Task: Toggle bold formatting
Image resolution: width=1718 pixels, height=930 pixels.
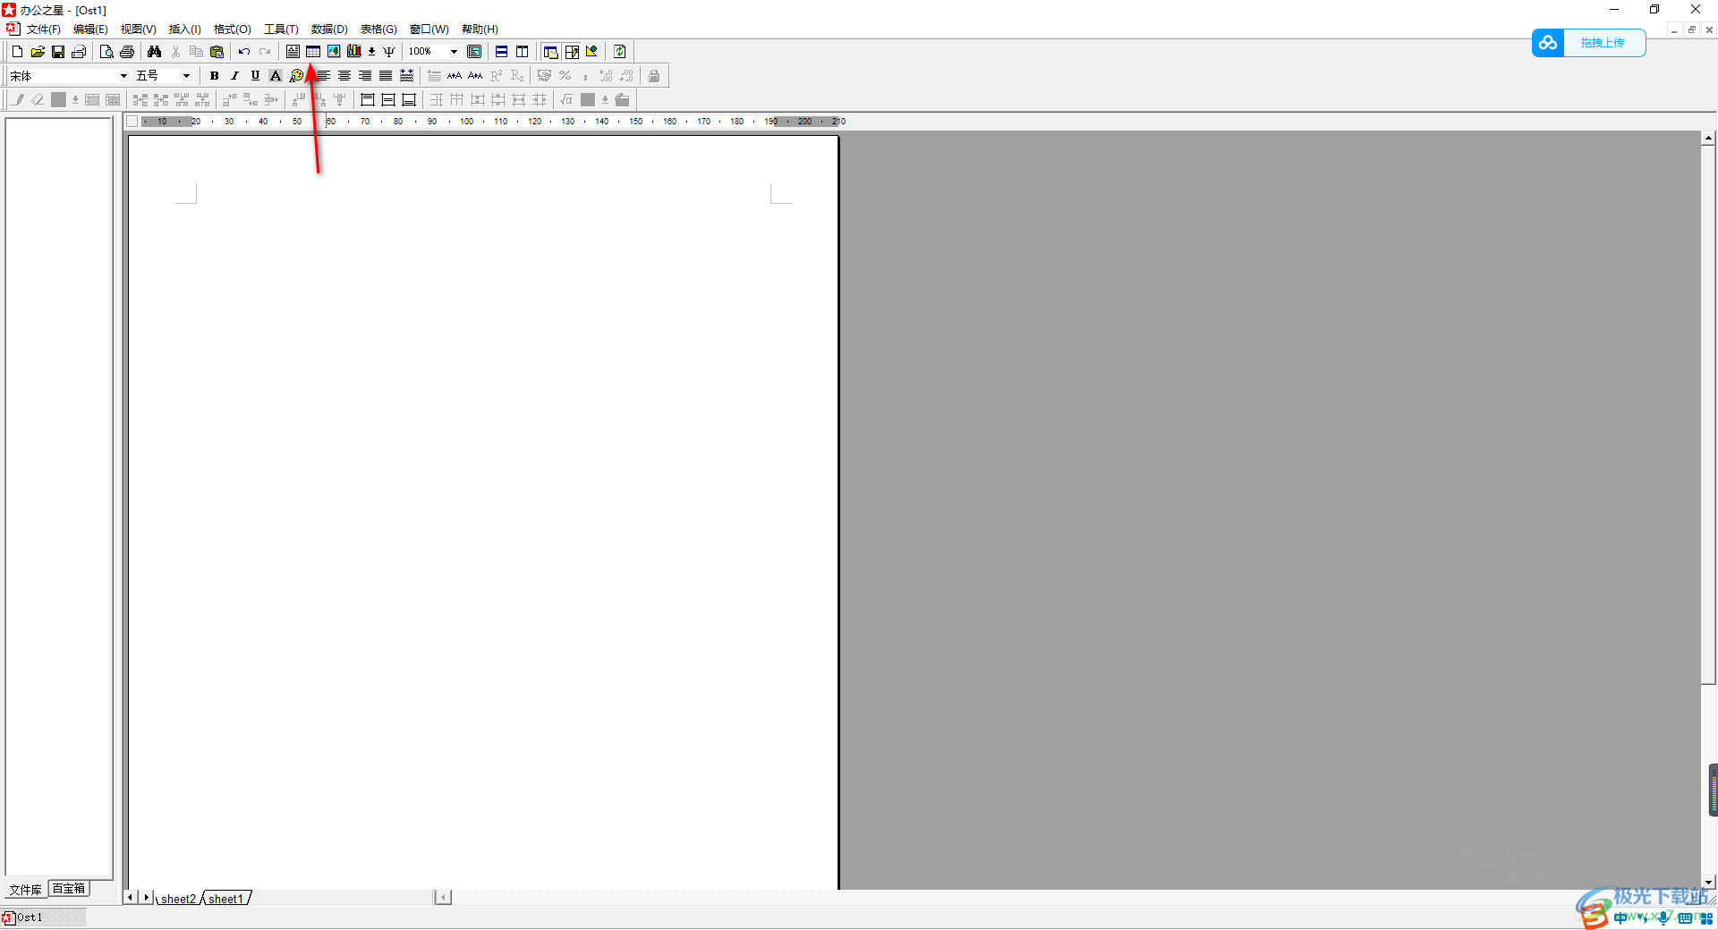Action: (214, 76)
